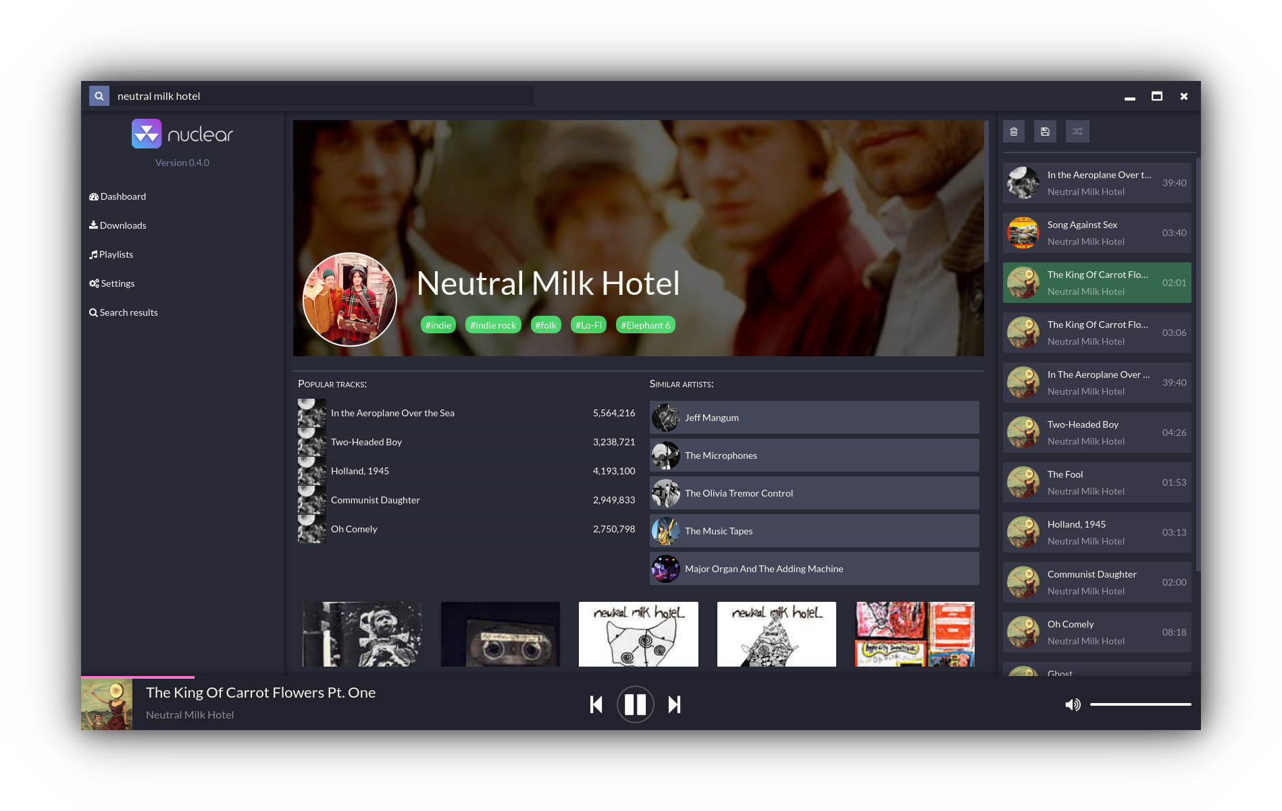This screenshot has width=1282, height=811.
Task: Open similar artist The Olivia Tremor Control
Action: [x=814, y=493]
